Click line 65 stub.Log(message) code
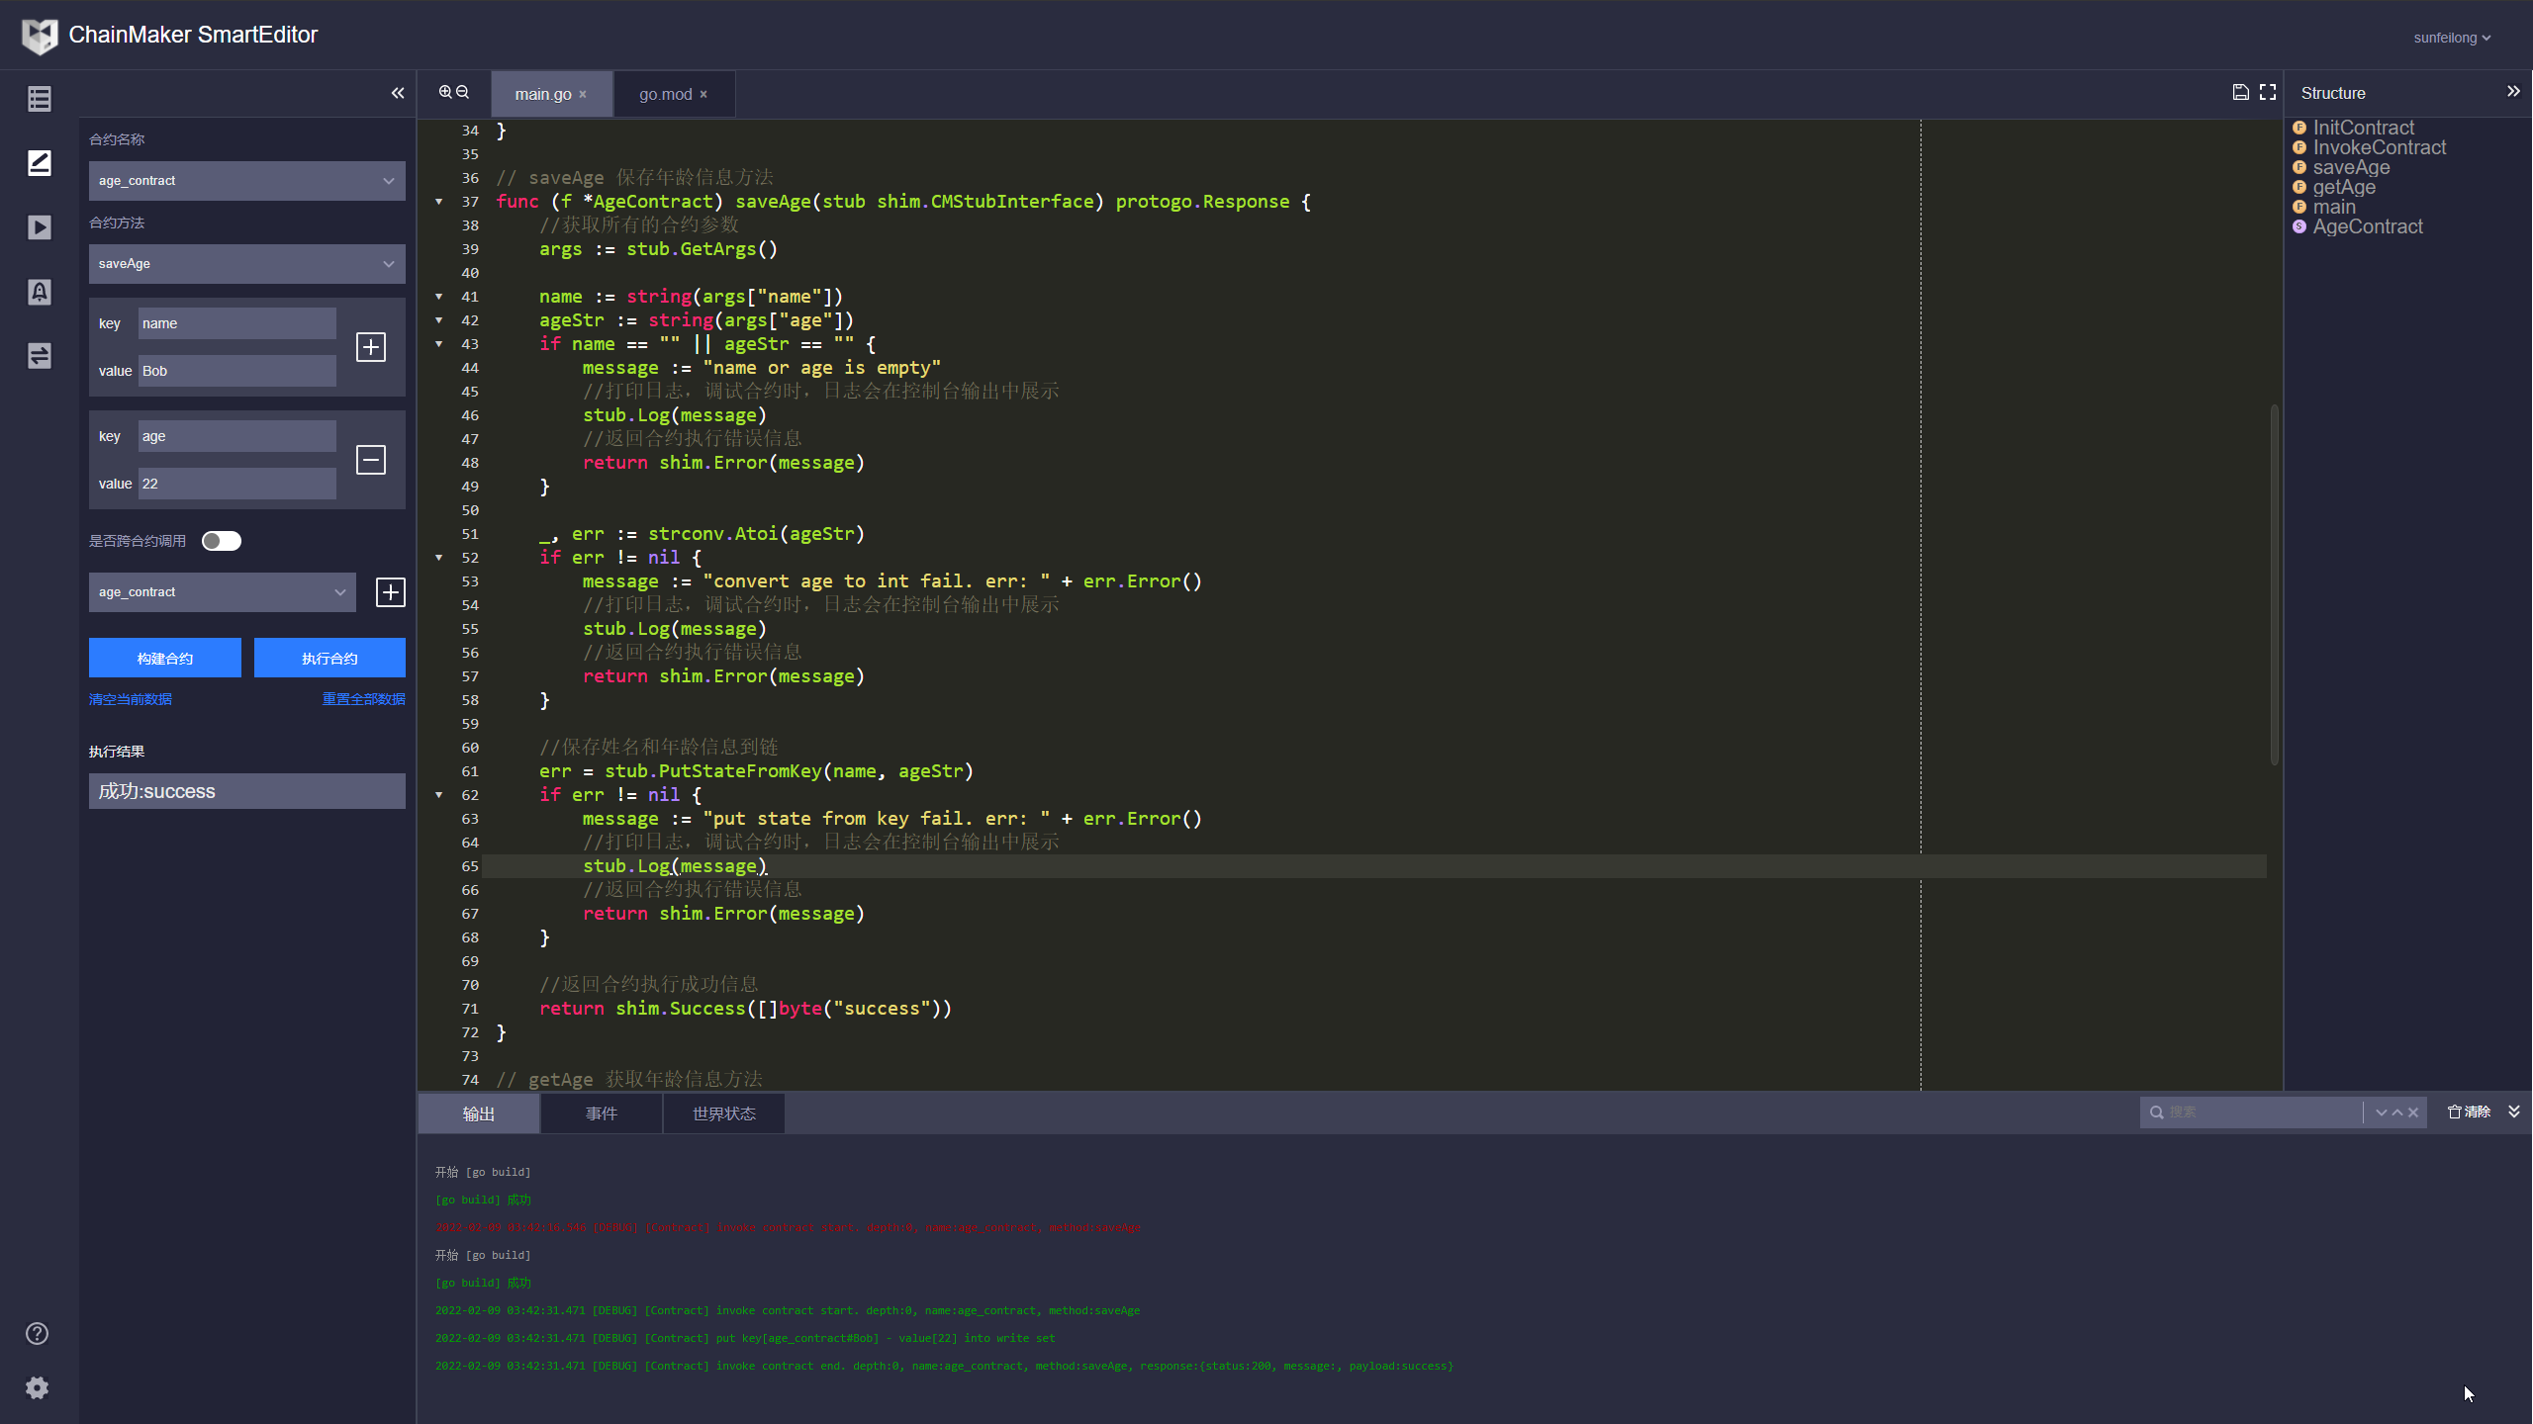The width and height of the screenshot is (2533, 1424). (675, 866)
